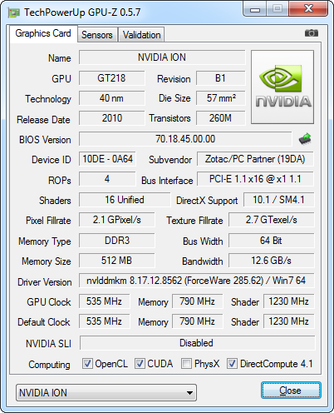
Task: Click the NVIDIA vendor logo
Action: [x=282, y=87]
